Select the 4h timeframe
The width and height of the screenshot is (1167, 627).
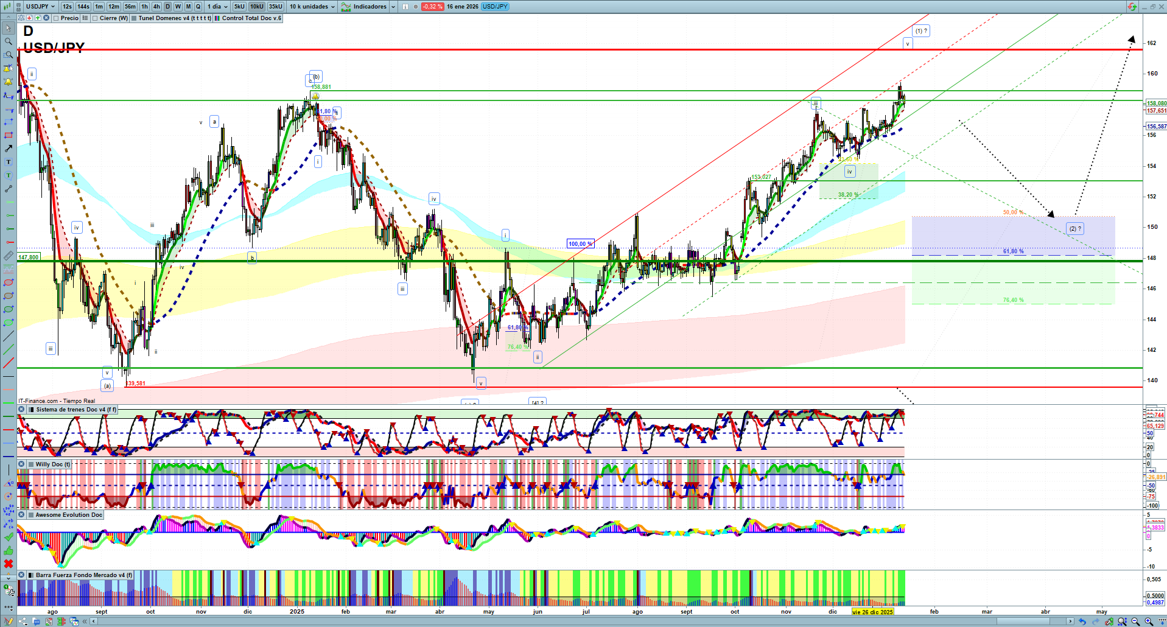pos(156,7)
